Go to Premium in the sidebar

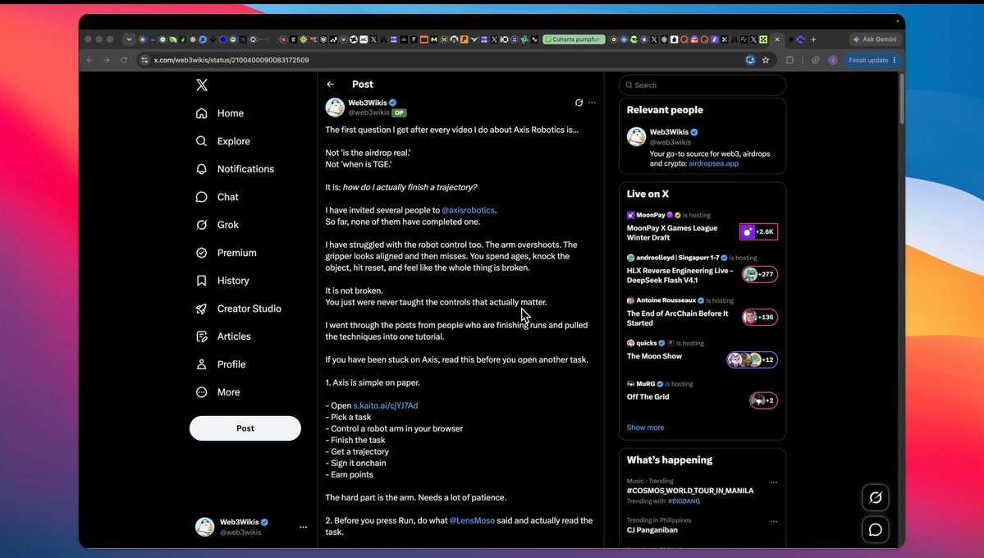point(226,253)
